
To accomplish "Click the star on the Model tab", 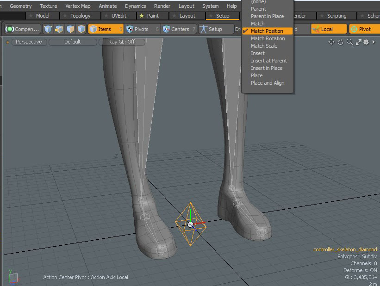I will pos(31,16).
